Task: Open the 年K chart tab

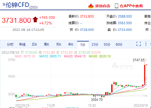Action: (71, 45)
